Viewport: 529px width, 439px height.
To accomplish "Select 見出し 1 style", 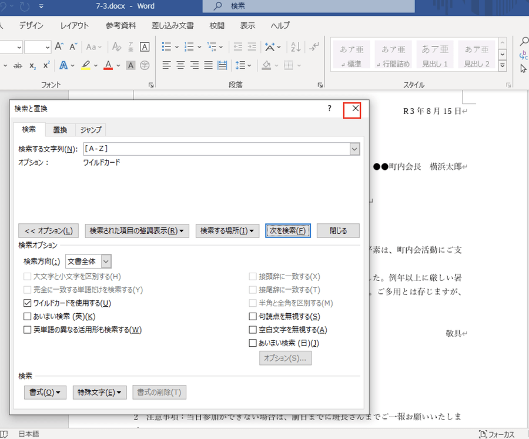I will [435, 55].
